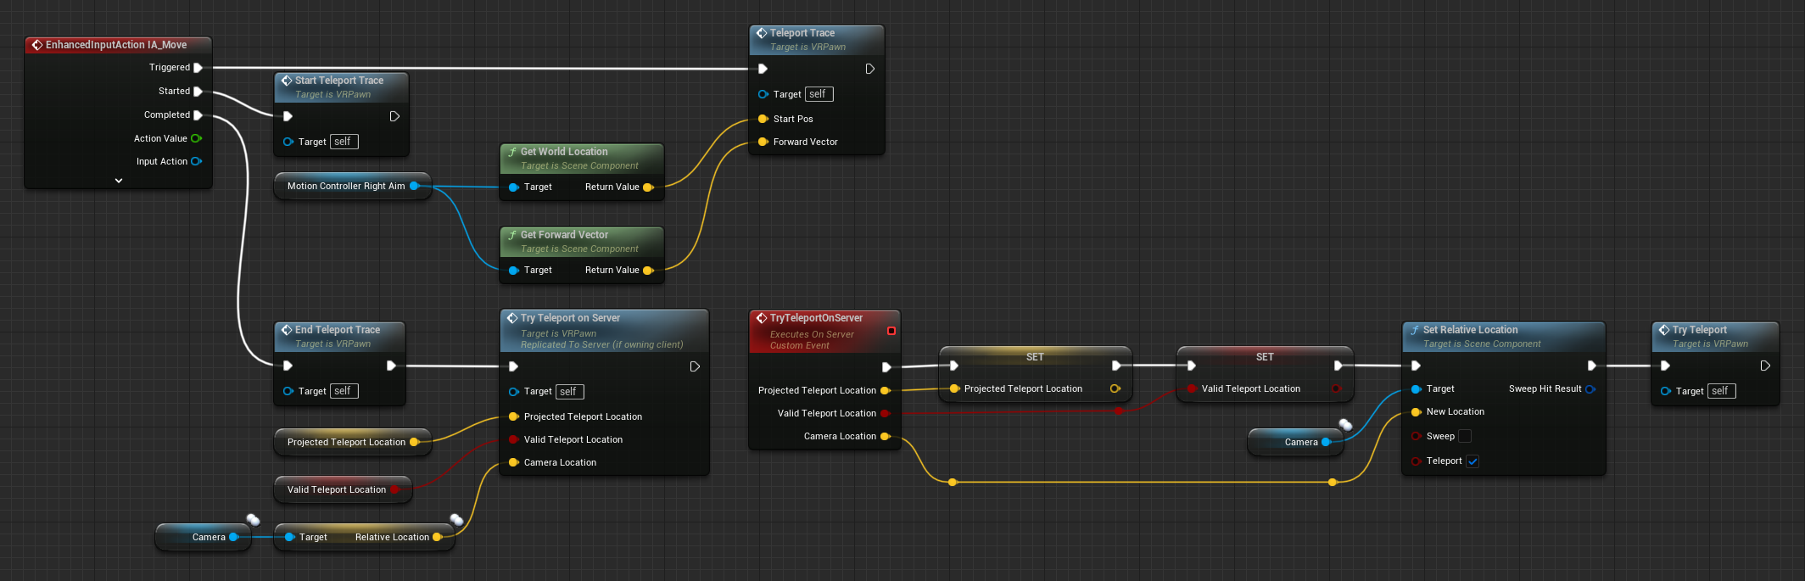Click Motion Controller Right Aim output pin
This screenshot has height=581, width=1805.
415,186
